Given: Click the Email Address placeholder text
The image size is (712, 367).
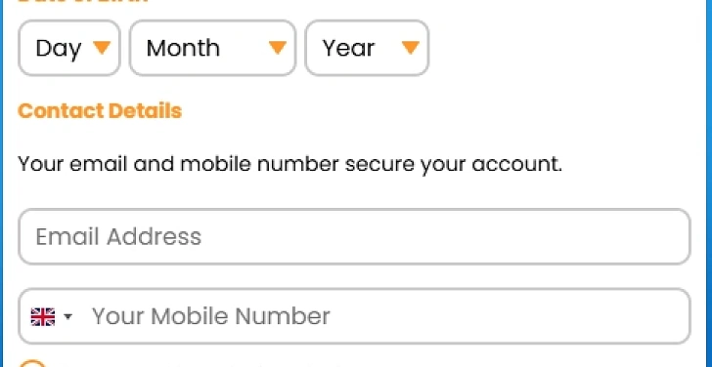Looking at the screenshot, I should (x=118, y=236).
